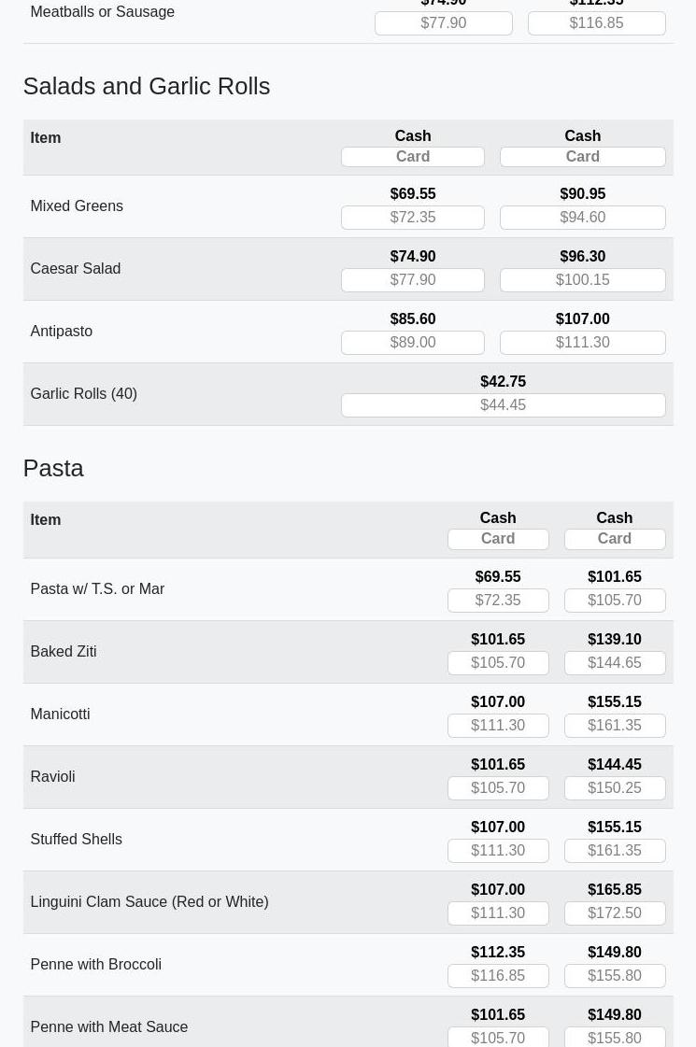Click the Garlic Rolls $44.45 card price field
The image size is (696, 1047).
pyautogui.click(x=503, y=405)
